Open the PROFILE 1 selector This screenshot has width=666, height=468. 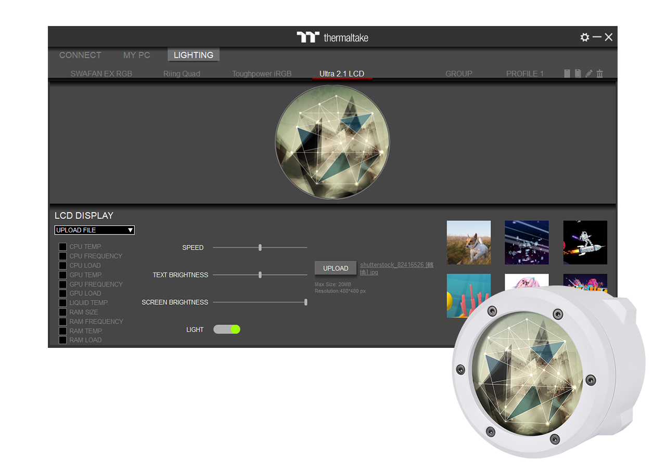tap(524, 74)
